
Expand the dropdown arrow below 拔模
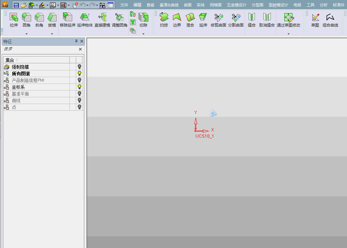click(x=52, y=34)
